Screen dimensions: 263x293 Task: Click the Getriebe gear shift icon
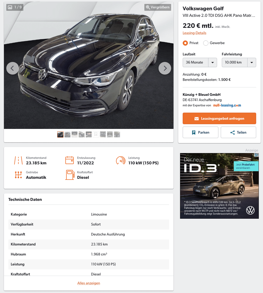click(18, 175)
